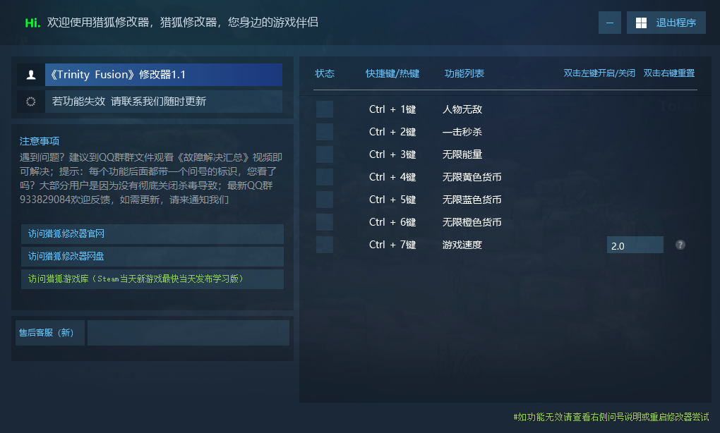Screen dimensions: 720x433
Task: Click the 注意事项 heading
Action: [40, 141]
